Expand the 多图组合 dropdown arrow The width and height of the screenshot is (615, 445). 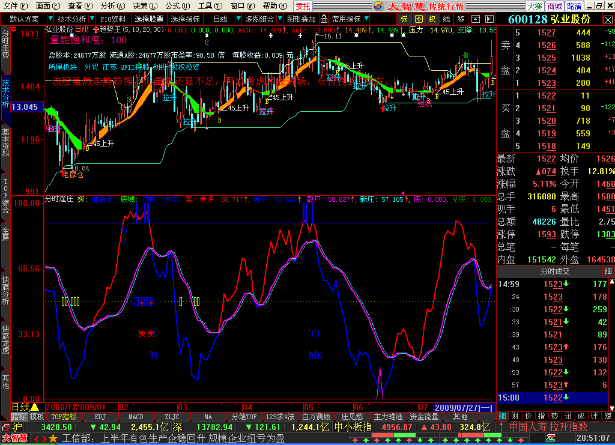(280, 19)
